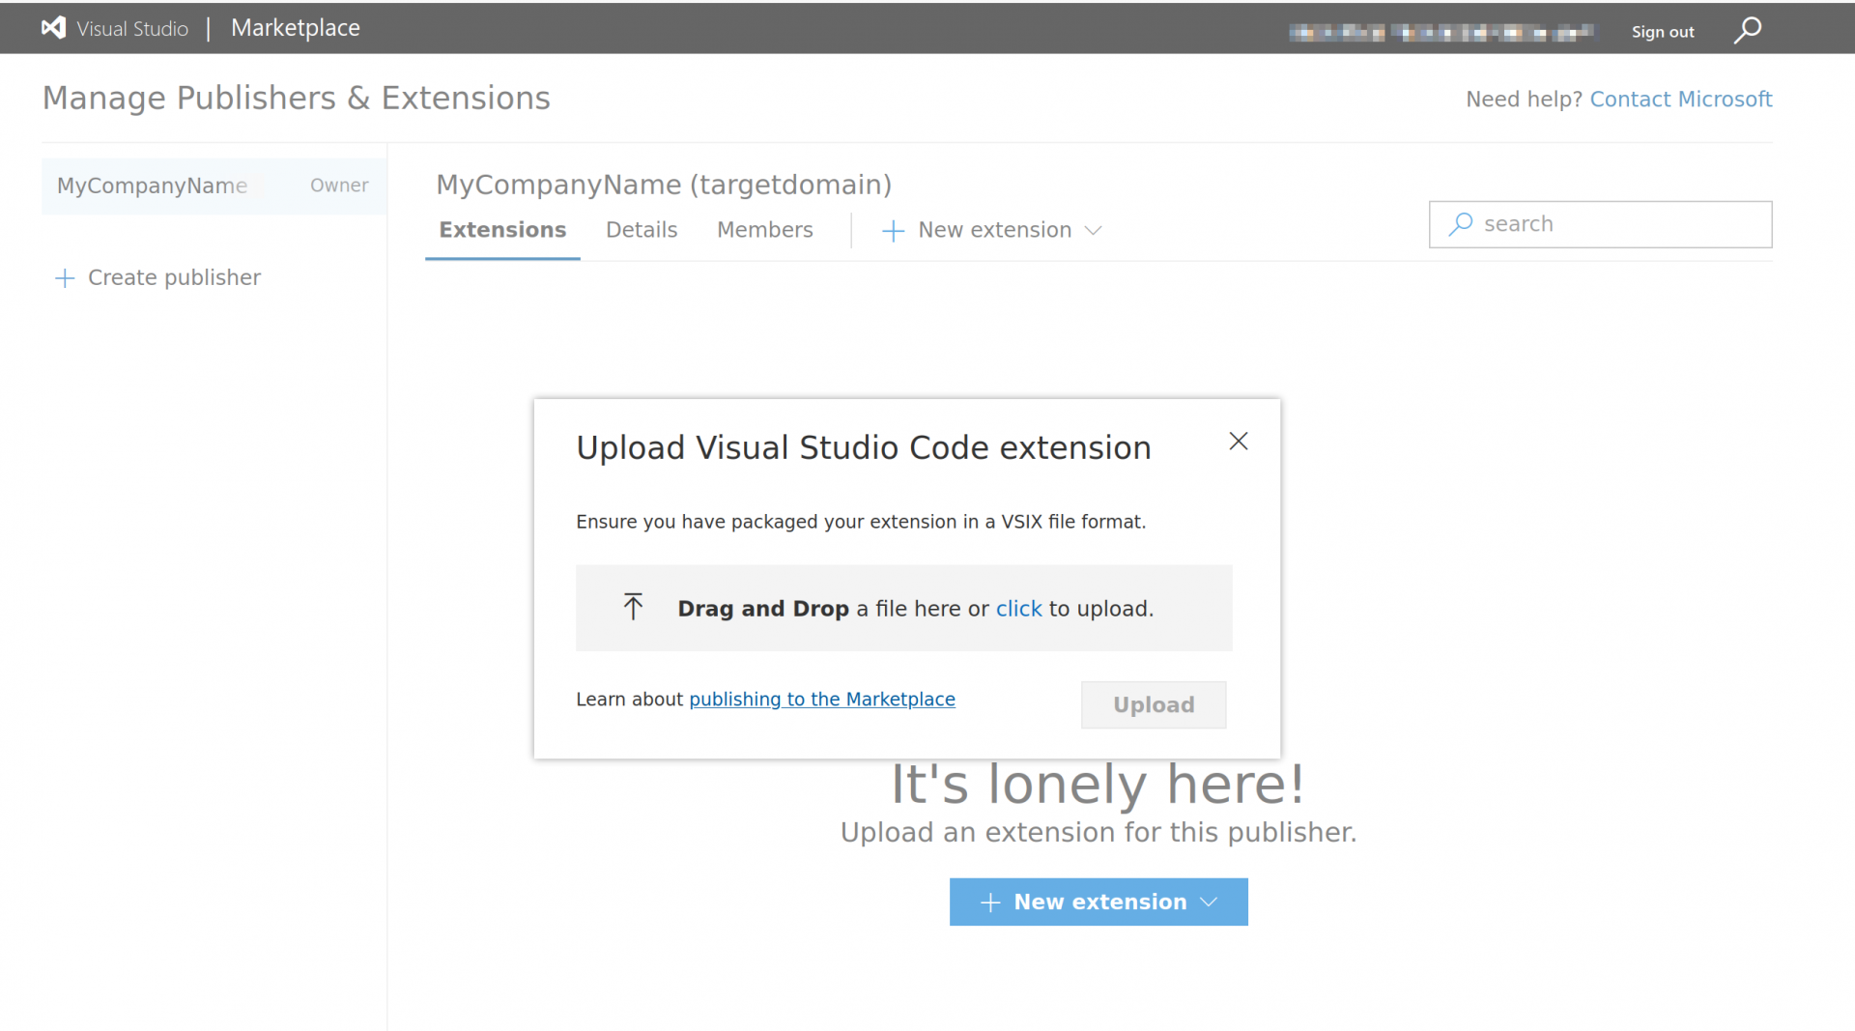1855x1031 pixels.
Task: Expand options under the header New extension chevron
Action: (x=1093, y=230)
